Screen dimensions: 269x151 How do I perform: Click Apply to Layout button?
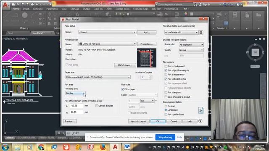pos(139,121)
